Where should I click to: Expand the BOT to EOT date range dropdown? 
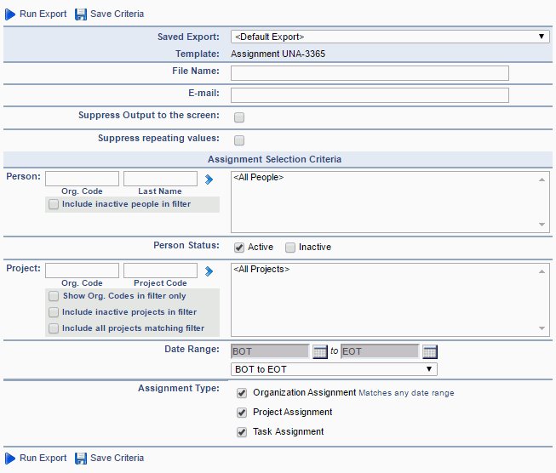point(334,369)
